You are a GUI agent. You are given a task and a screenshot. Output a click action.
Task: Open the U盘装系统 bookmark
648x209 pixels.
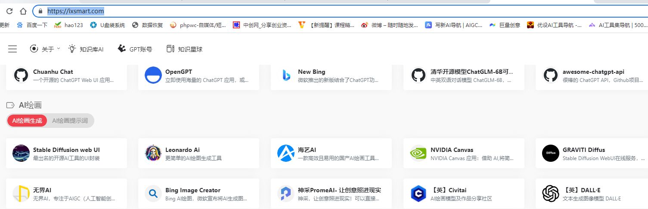coord(108,25)
